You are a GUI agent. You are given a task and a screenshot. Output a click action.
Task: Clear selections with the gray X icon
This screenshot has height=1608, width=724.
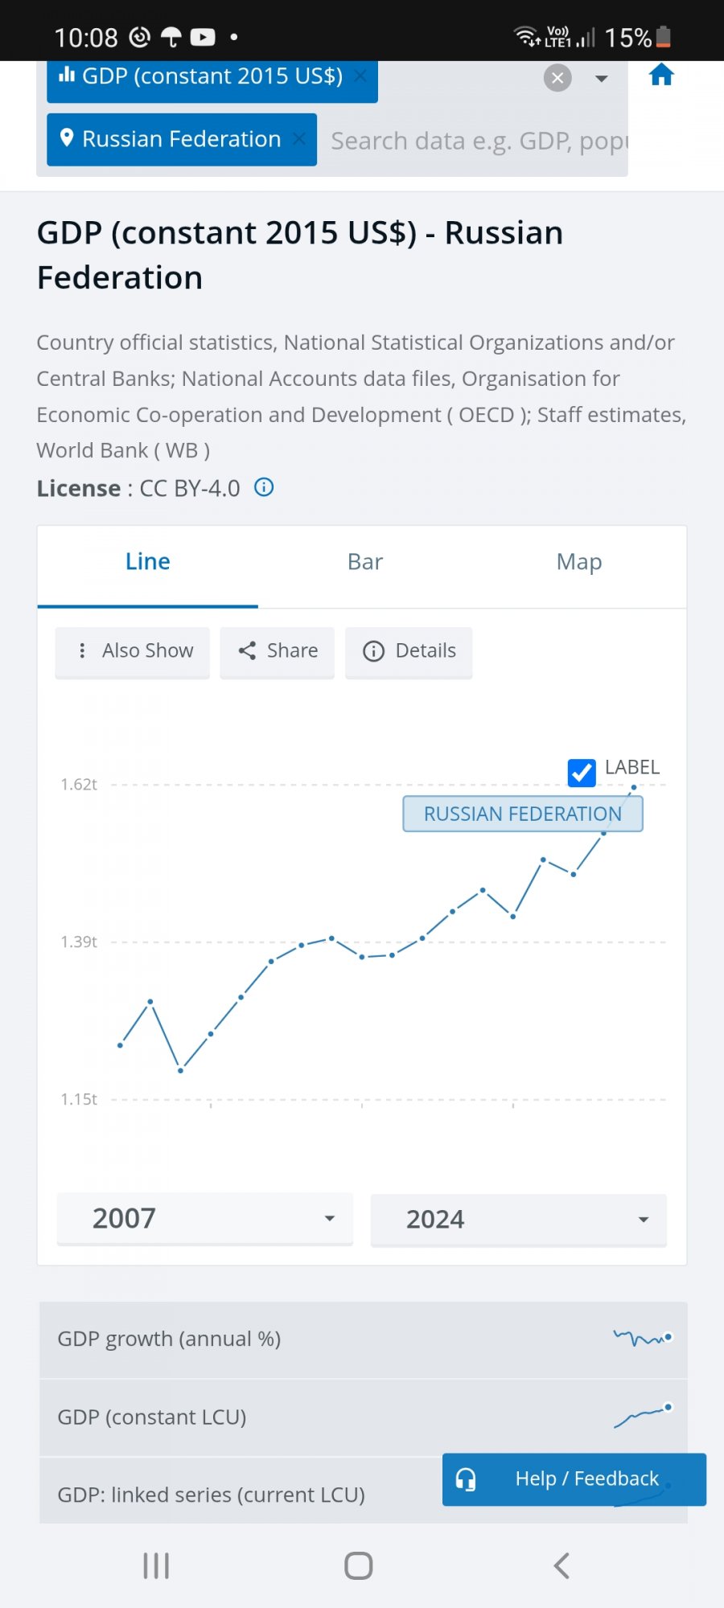click(x=557, y=78)
